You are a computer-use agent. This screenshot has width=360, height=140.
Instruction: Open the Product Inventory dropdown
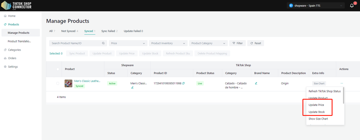point(168,43)
